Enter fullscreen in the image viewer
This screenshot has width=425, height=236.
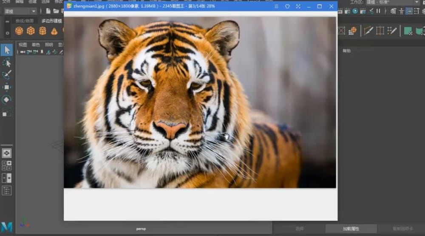(x=298, y=6)
